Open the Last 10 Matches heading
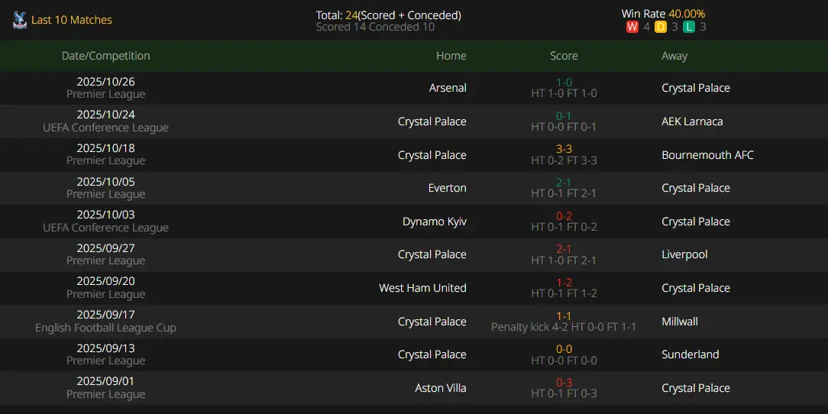Image resolution: width=828 pixels, height=414 pixels. [x=72, y=20]
